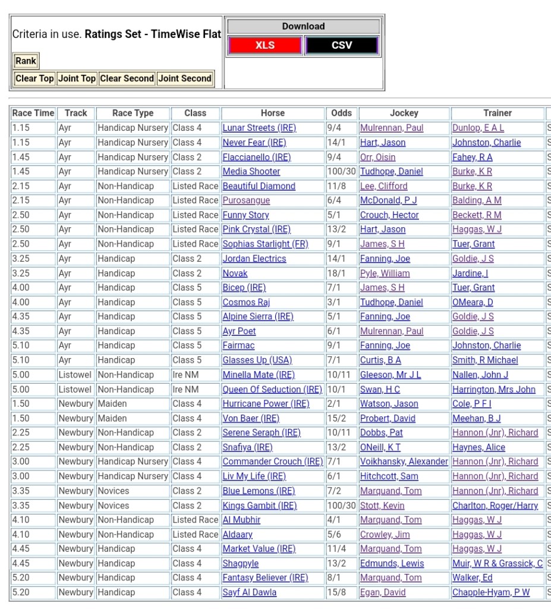The image size is (551, 609).
Task: Filter by Clear Top ratings
Action: (34, 79)
